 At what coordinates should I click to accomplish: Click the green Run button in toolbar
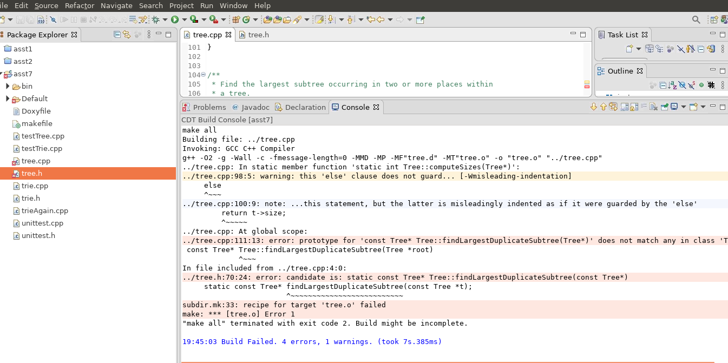tap(175, 19)
